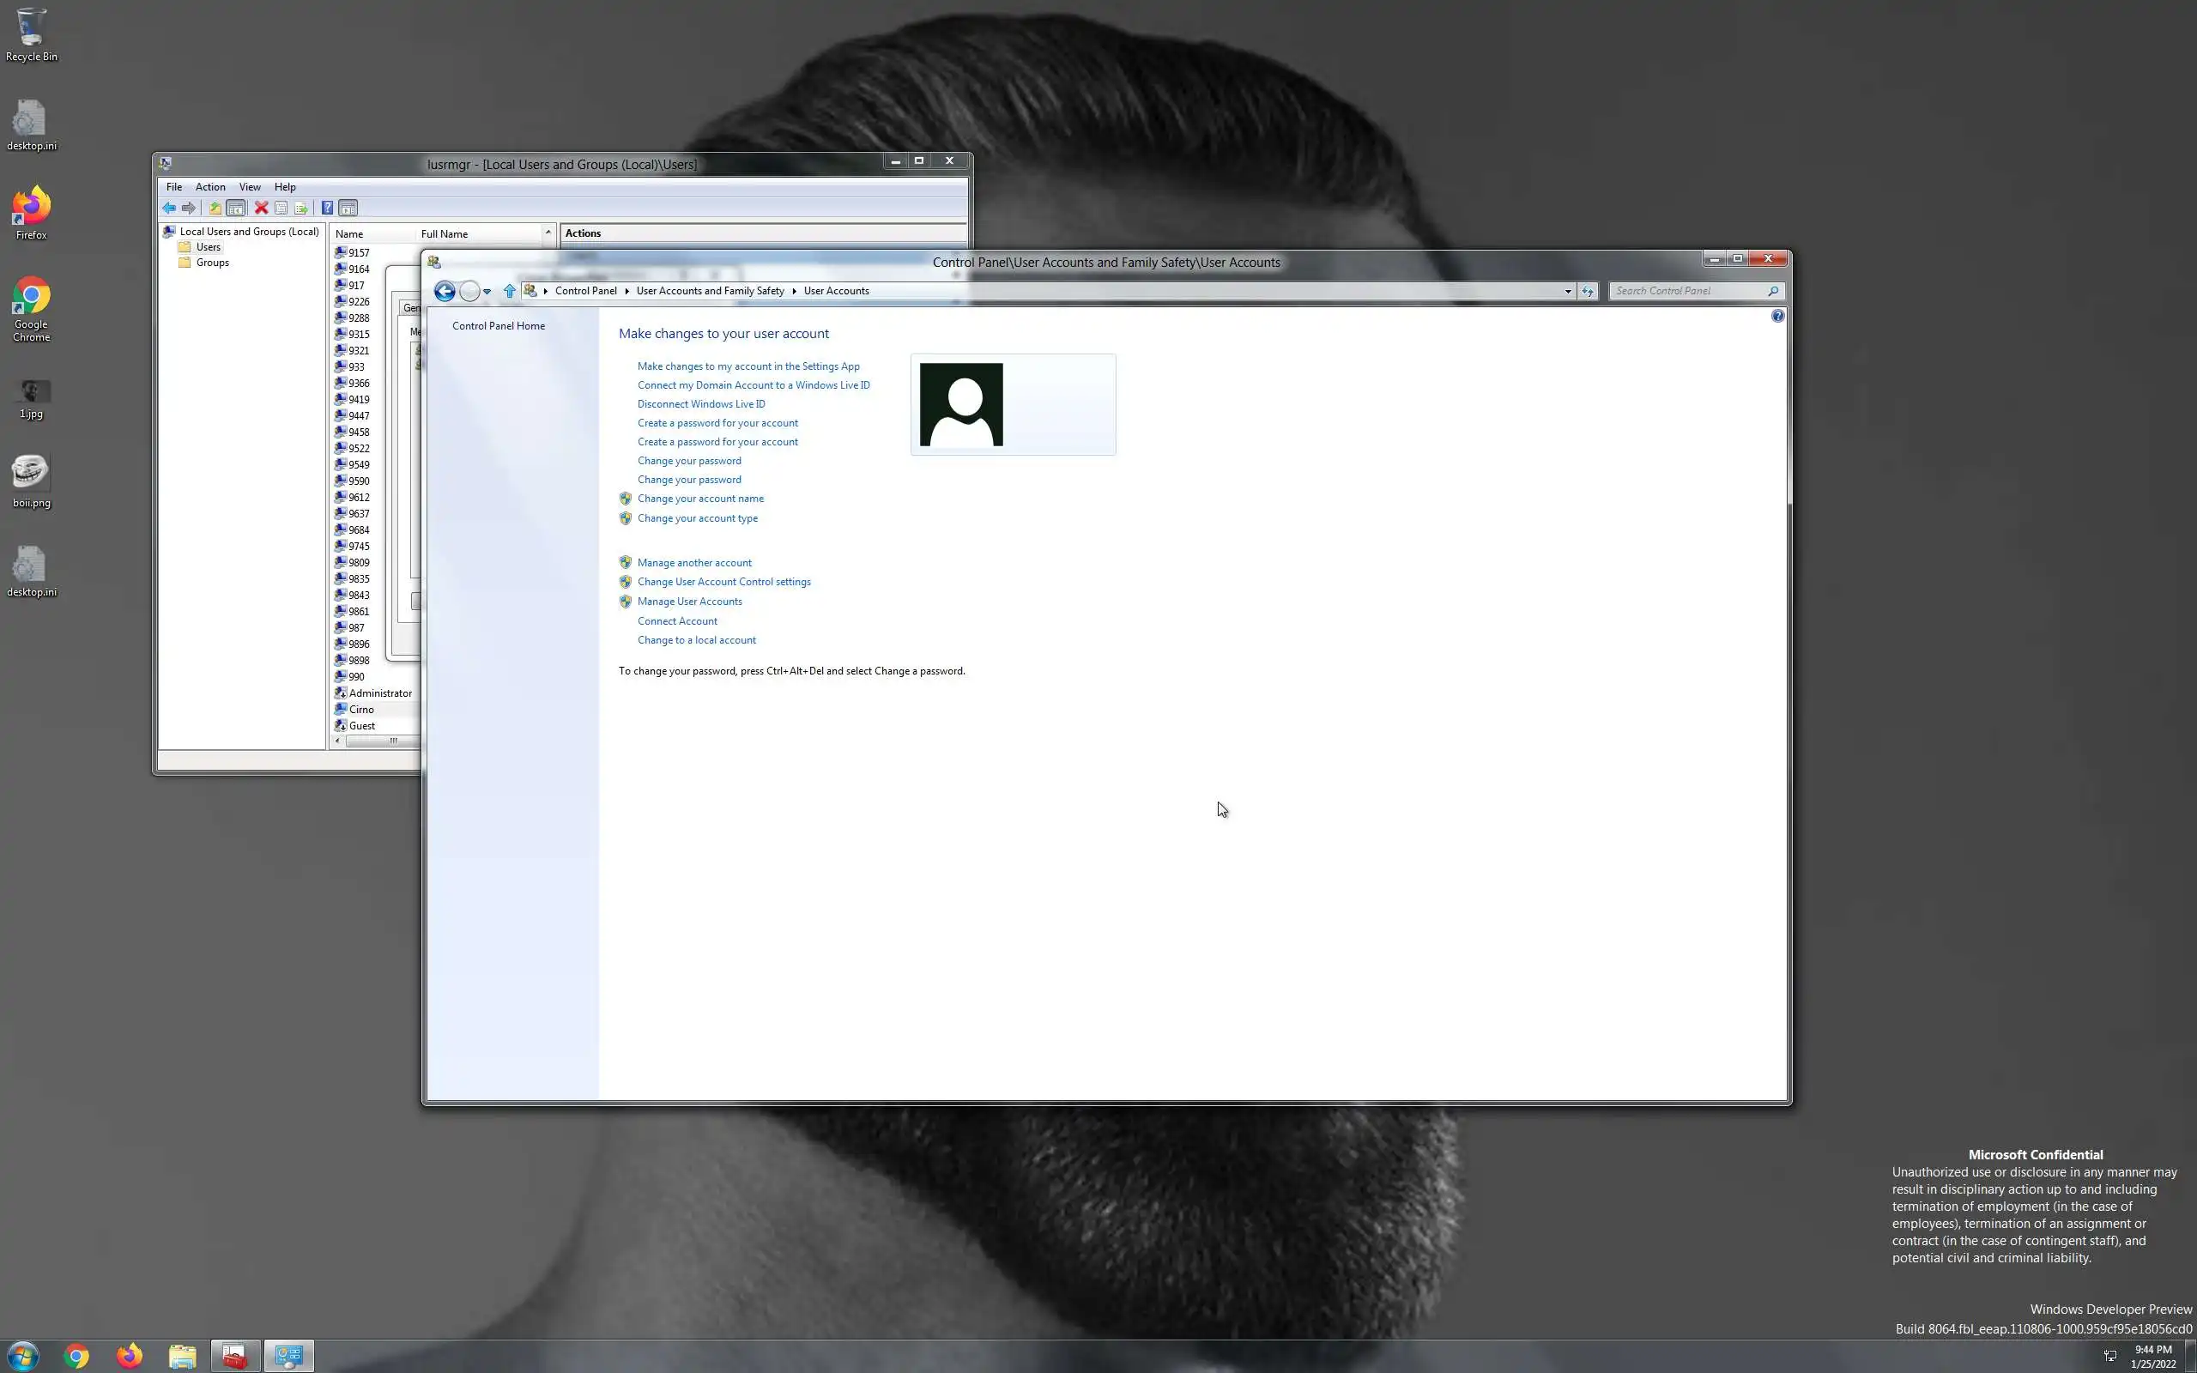
Task: Open the Action menu in lusrmgr
Action: coord(209,187)
